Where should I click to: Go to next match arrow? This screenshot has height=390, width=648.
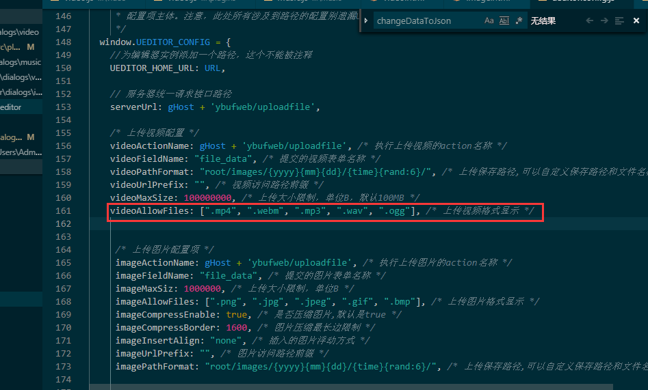coord(604,20)
